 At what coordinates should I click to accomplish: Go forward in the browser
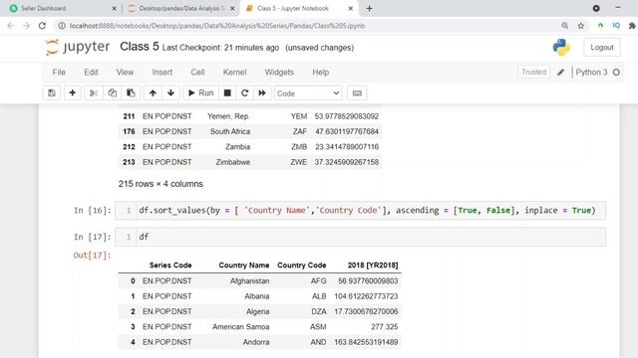tap(27, 26)
